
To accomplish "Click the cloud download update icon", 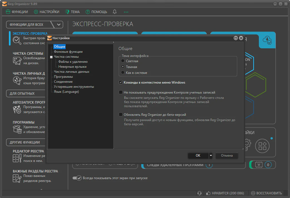I will pos(267,40).
